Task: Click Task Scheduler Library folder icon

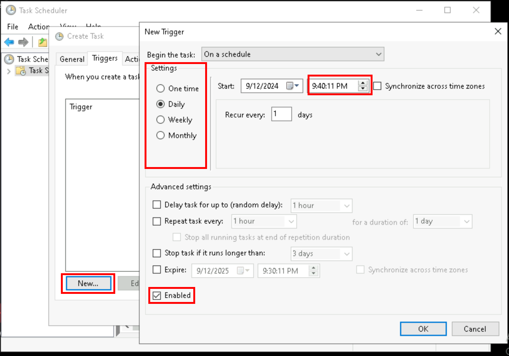Action: point(21,71)
